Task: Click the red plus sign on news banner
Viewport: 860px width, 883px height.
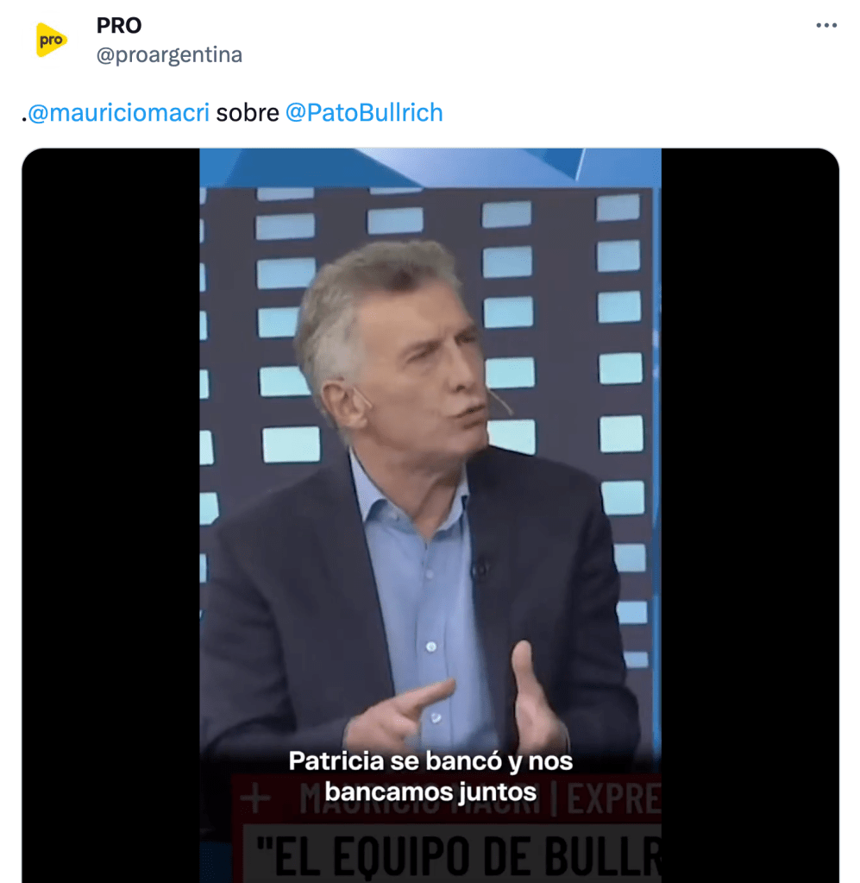Action: 255,798
